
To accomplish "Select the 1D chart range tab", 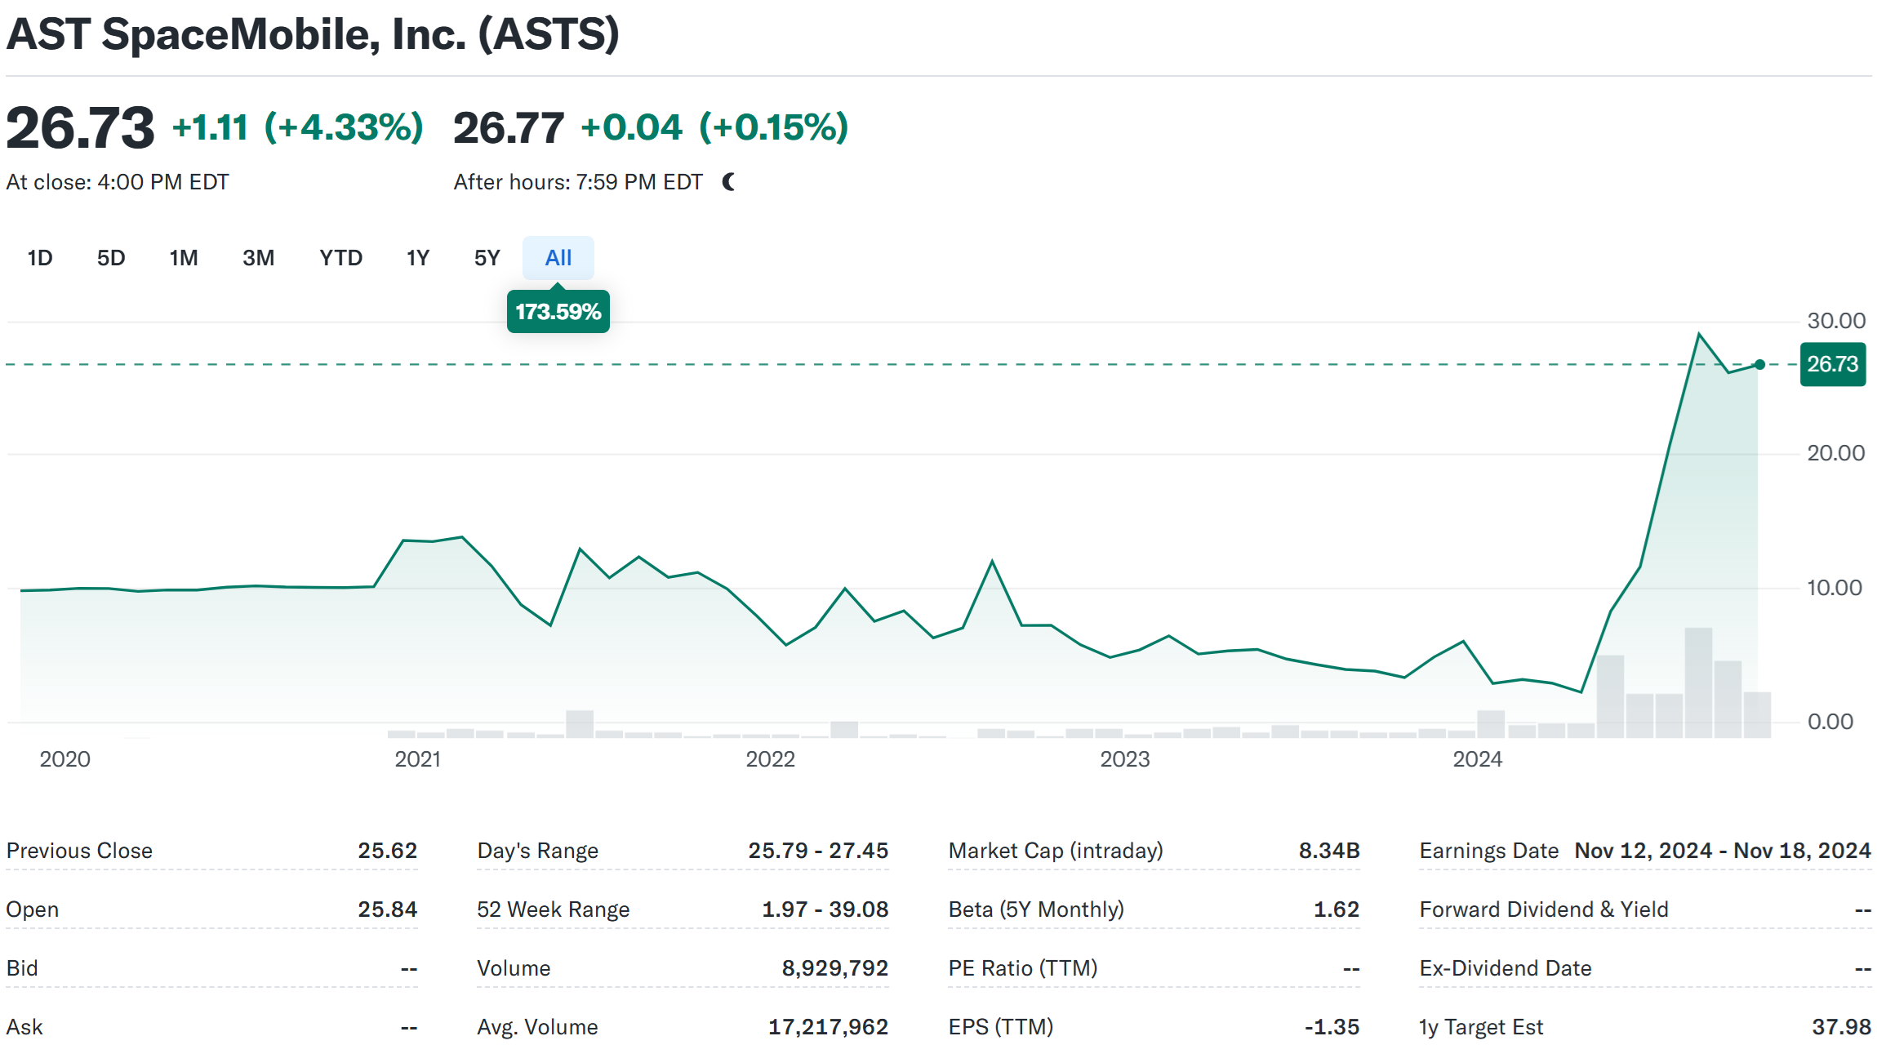I will [40, 258].
